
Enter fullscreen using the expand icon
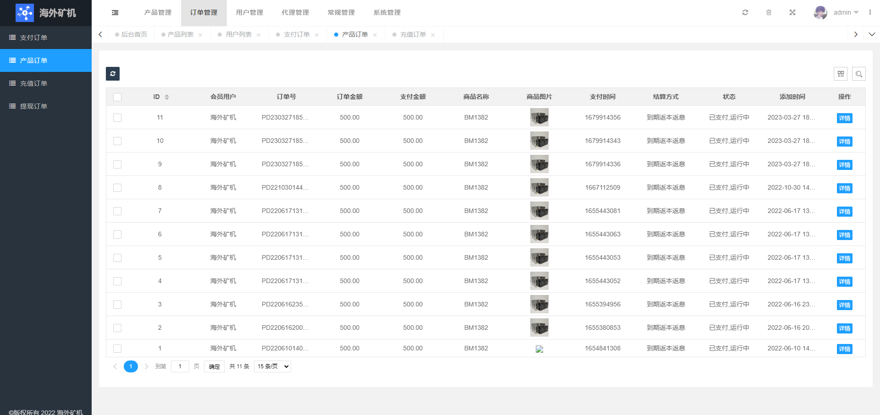(792, 13)
